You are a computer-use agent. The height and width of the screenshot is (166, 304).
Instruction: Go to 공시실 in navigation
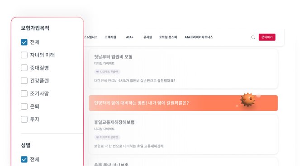point(147,37)
